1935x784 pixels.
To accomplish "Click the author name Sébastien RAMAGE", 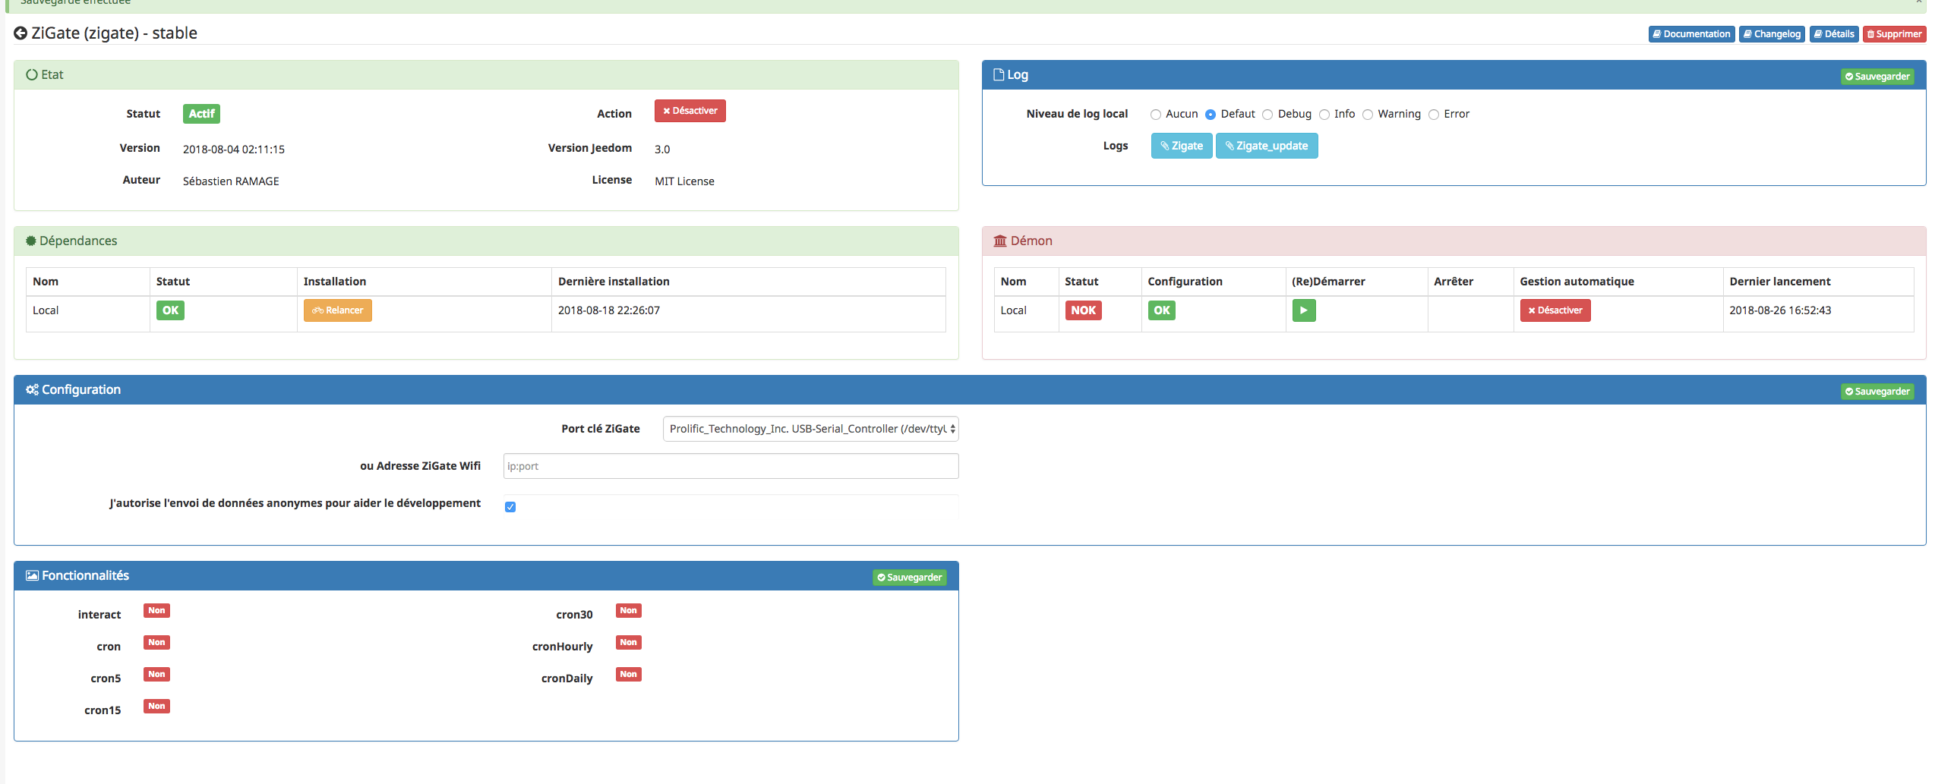I will (x=231, y=181).
